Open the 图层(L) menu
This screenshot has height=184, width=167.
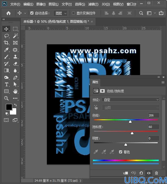click(x=54, y=4)
